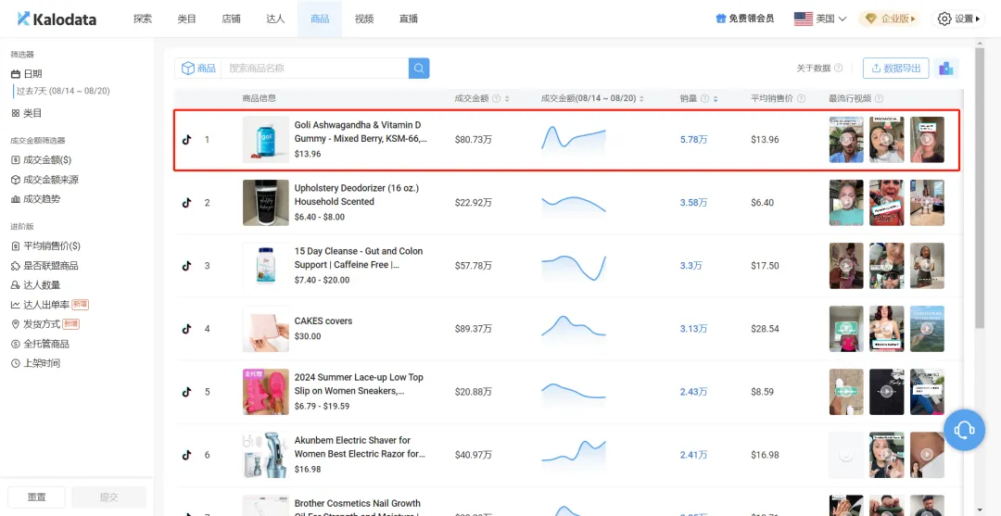Screen dimensions: 1001x516
Task: Click TikTok icon in CAKES covers row
Action: [x=186, y=329]
